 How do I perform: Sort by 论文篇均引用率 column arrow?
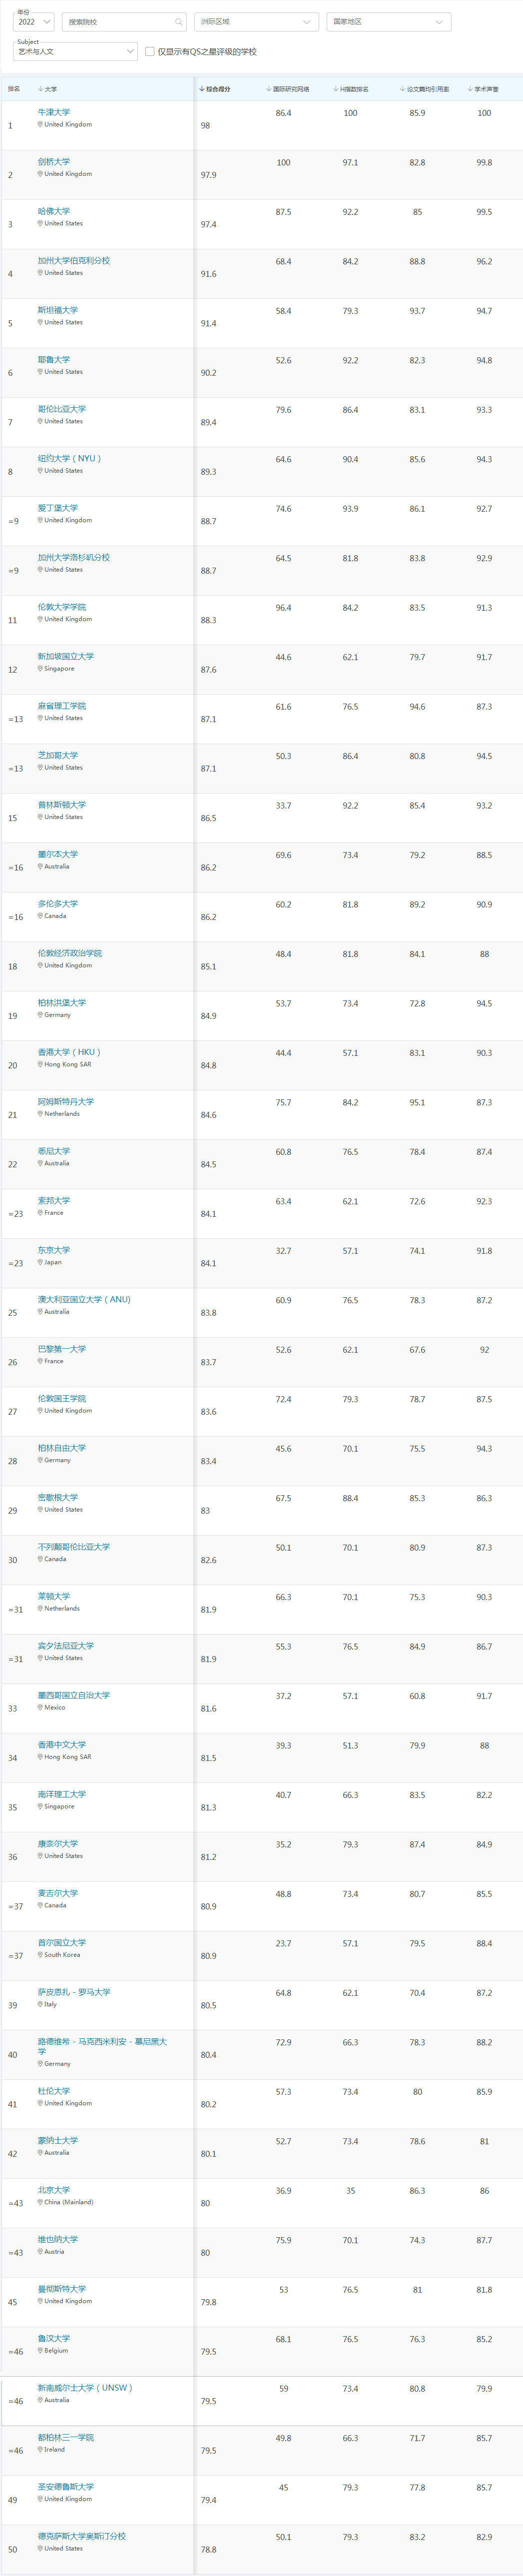(x=402, y=89)
